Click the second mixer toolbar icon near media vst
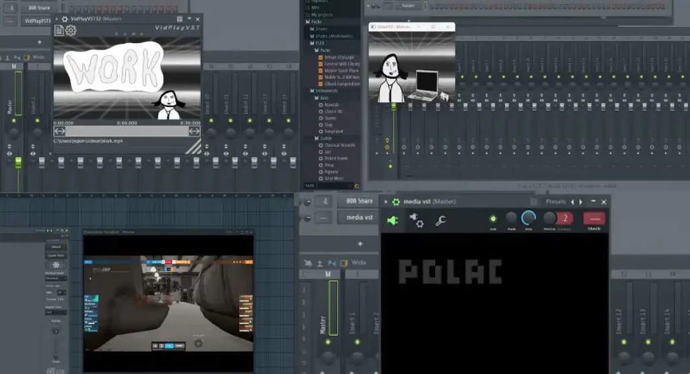The width and height of the screenshot is (690, 374). [x=320, y=263]
